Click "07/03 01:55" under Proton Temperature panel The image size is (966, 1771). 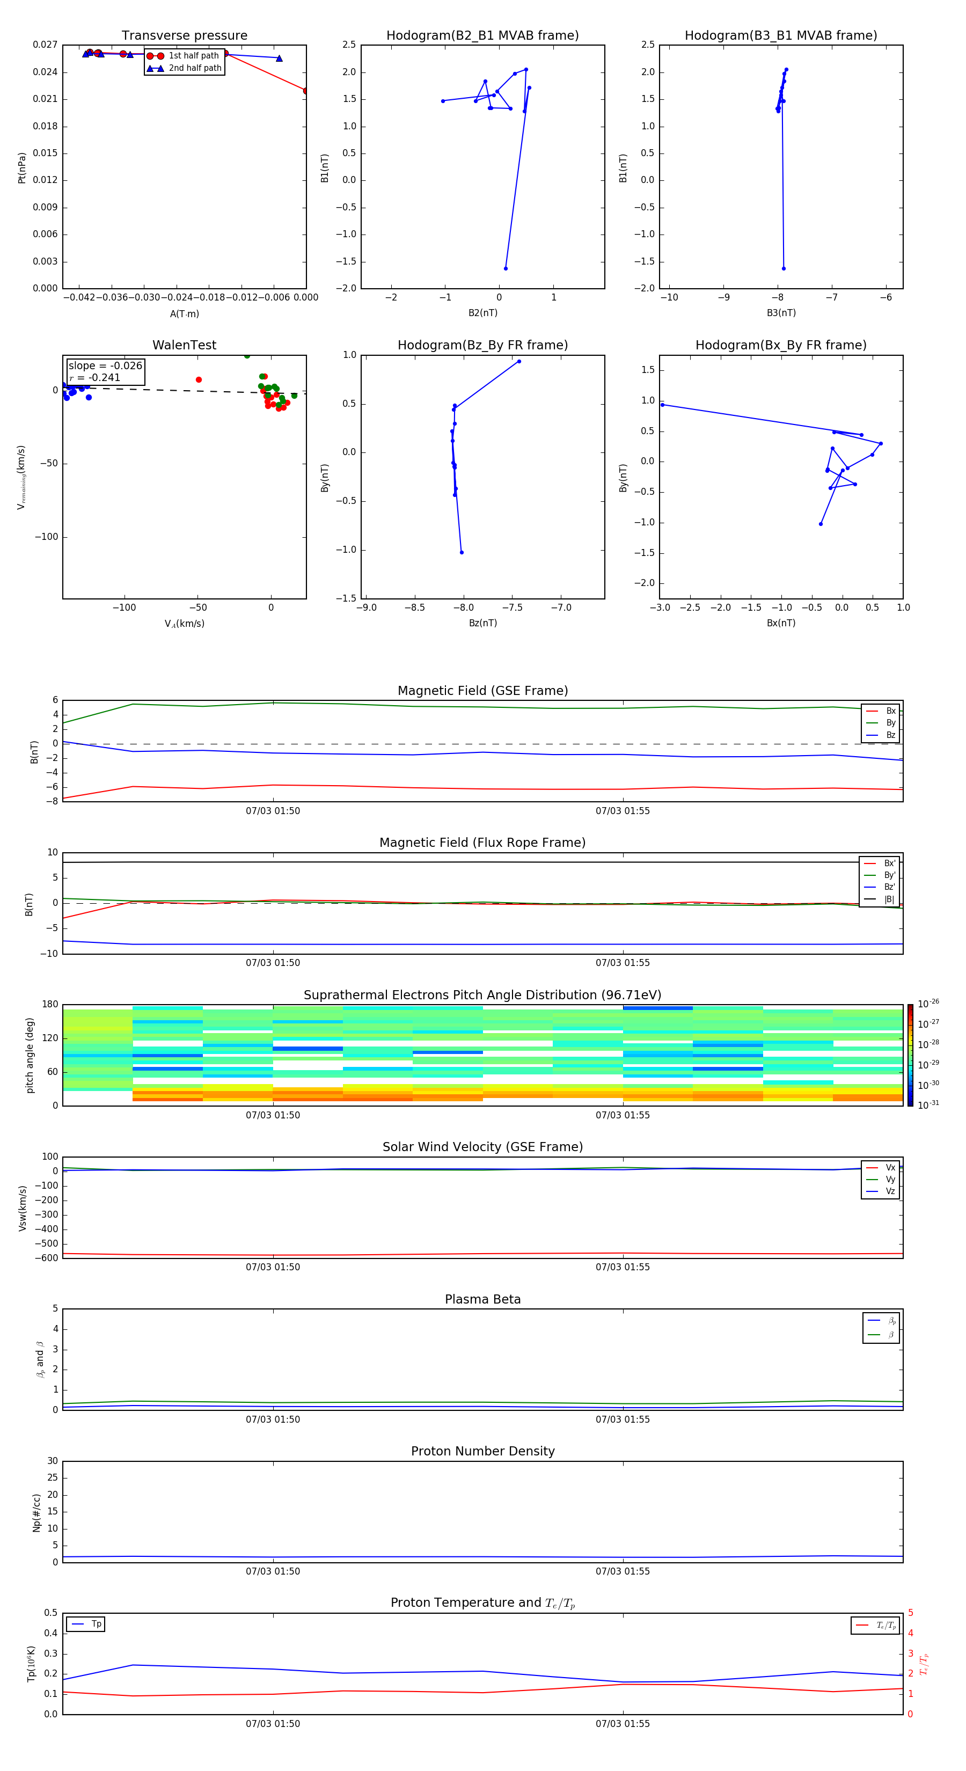622,1724
